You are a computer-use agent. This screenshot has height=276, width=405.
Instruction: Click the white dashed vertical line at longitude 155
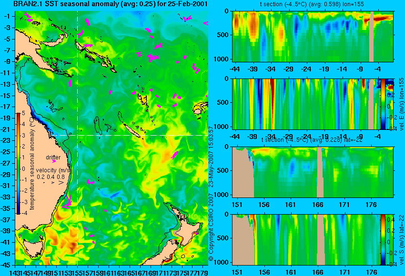(78, 138)
